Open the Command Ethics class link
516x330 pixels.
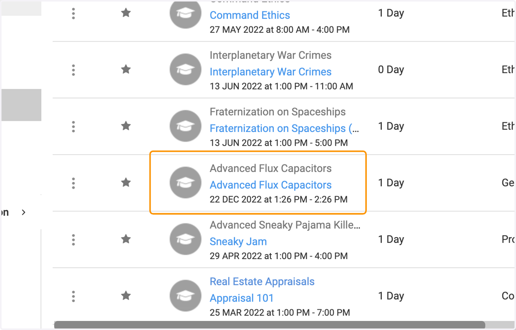(x=250, y=15)
